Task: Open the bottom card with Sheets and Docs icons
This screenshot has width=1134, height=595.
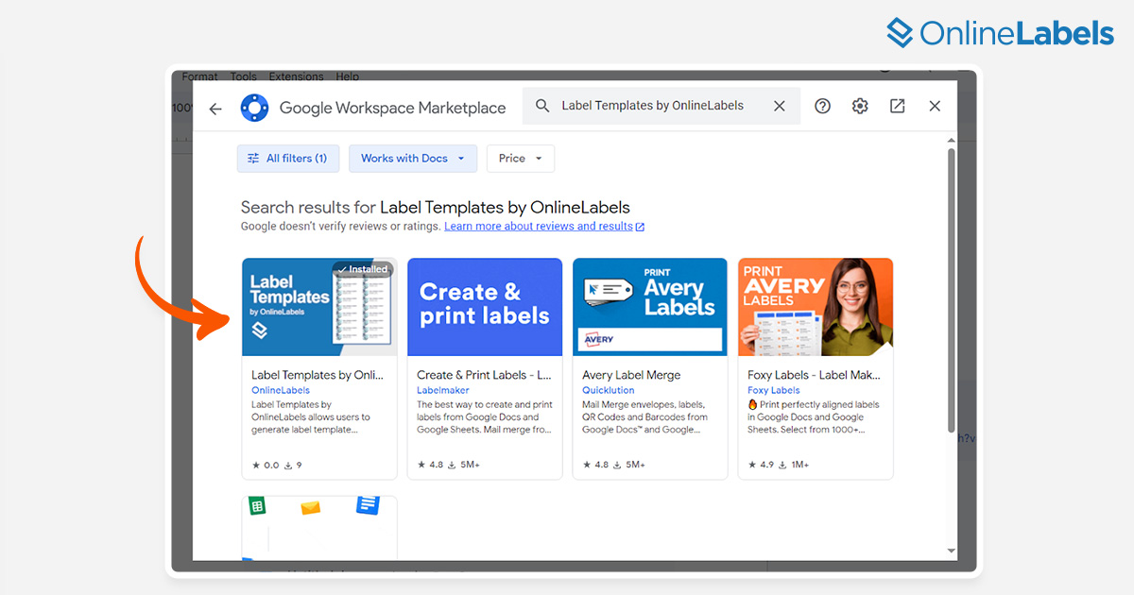Action: tap(319, 527)
